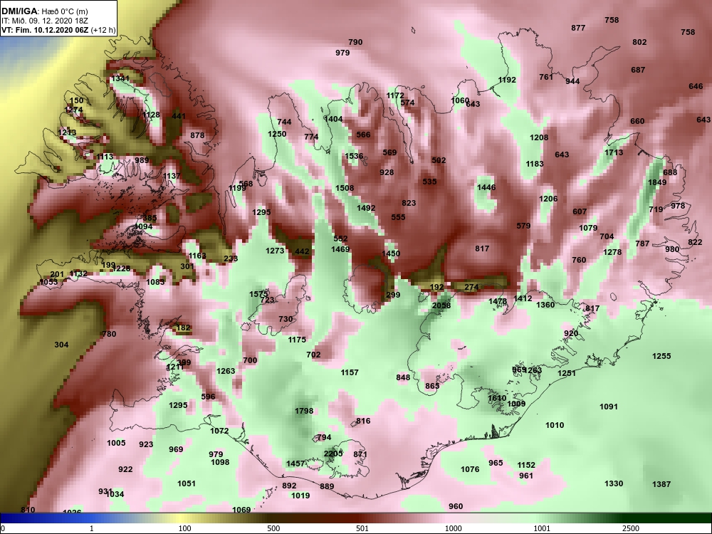Select the map value 960
Screen dimensions: 712x534
click(x=456, y=506)
